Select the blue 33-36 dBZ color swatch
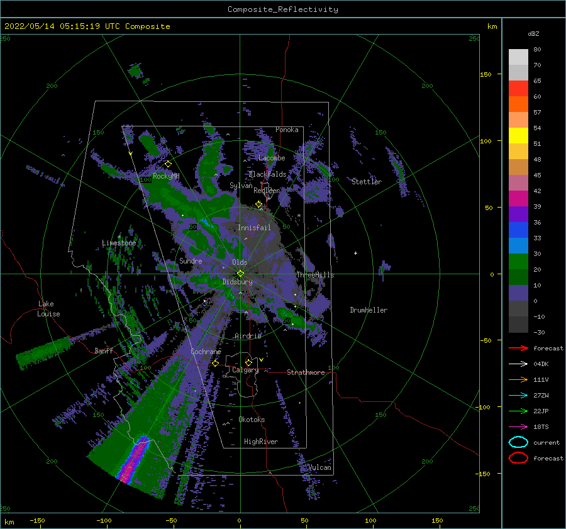This screenshot has height=529, width=566. [518, 230]
